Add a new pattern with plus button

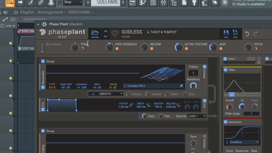[x=123, y=2]
